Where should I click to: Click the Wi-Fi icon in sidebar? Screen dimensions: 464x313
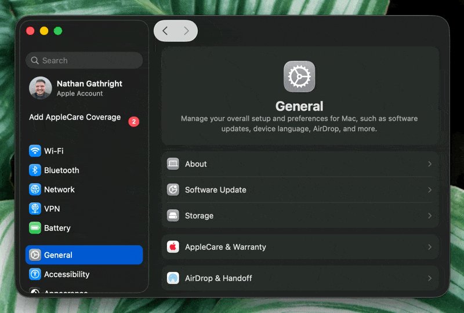pyautogui.click(x=35, y=151)
